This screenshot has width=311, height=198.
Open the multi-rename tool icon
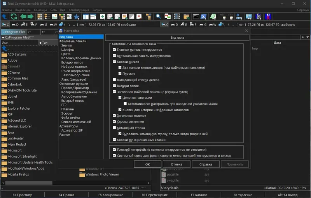(x=177, y=17)
